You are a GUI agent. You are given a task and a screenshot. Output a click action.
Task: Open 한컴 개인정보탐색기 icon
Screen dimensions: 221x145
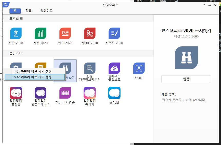[90, 68]
